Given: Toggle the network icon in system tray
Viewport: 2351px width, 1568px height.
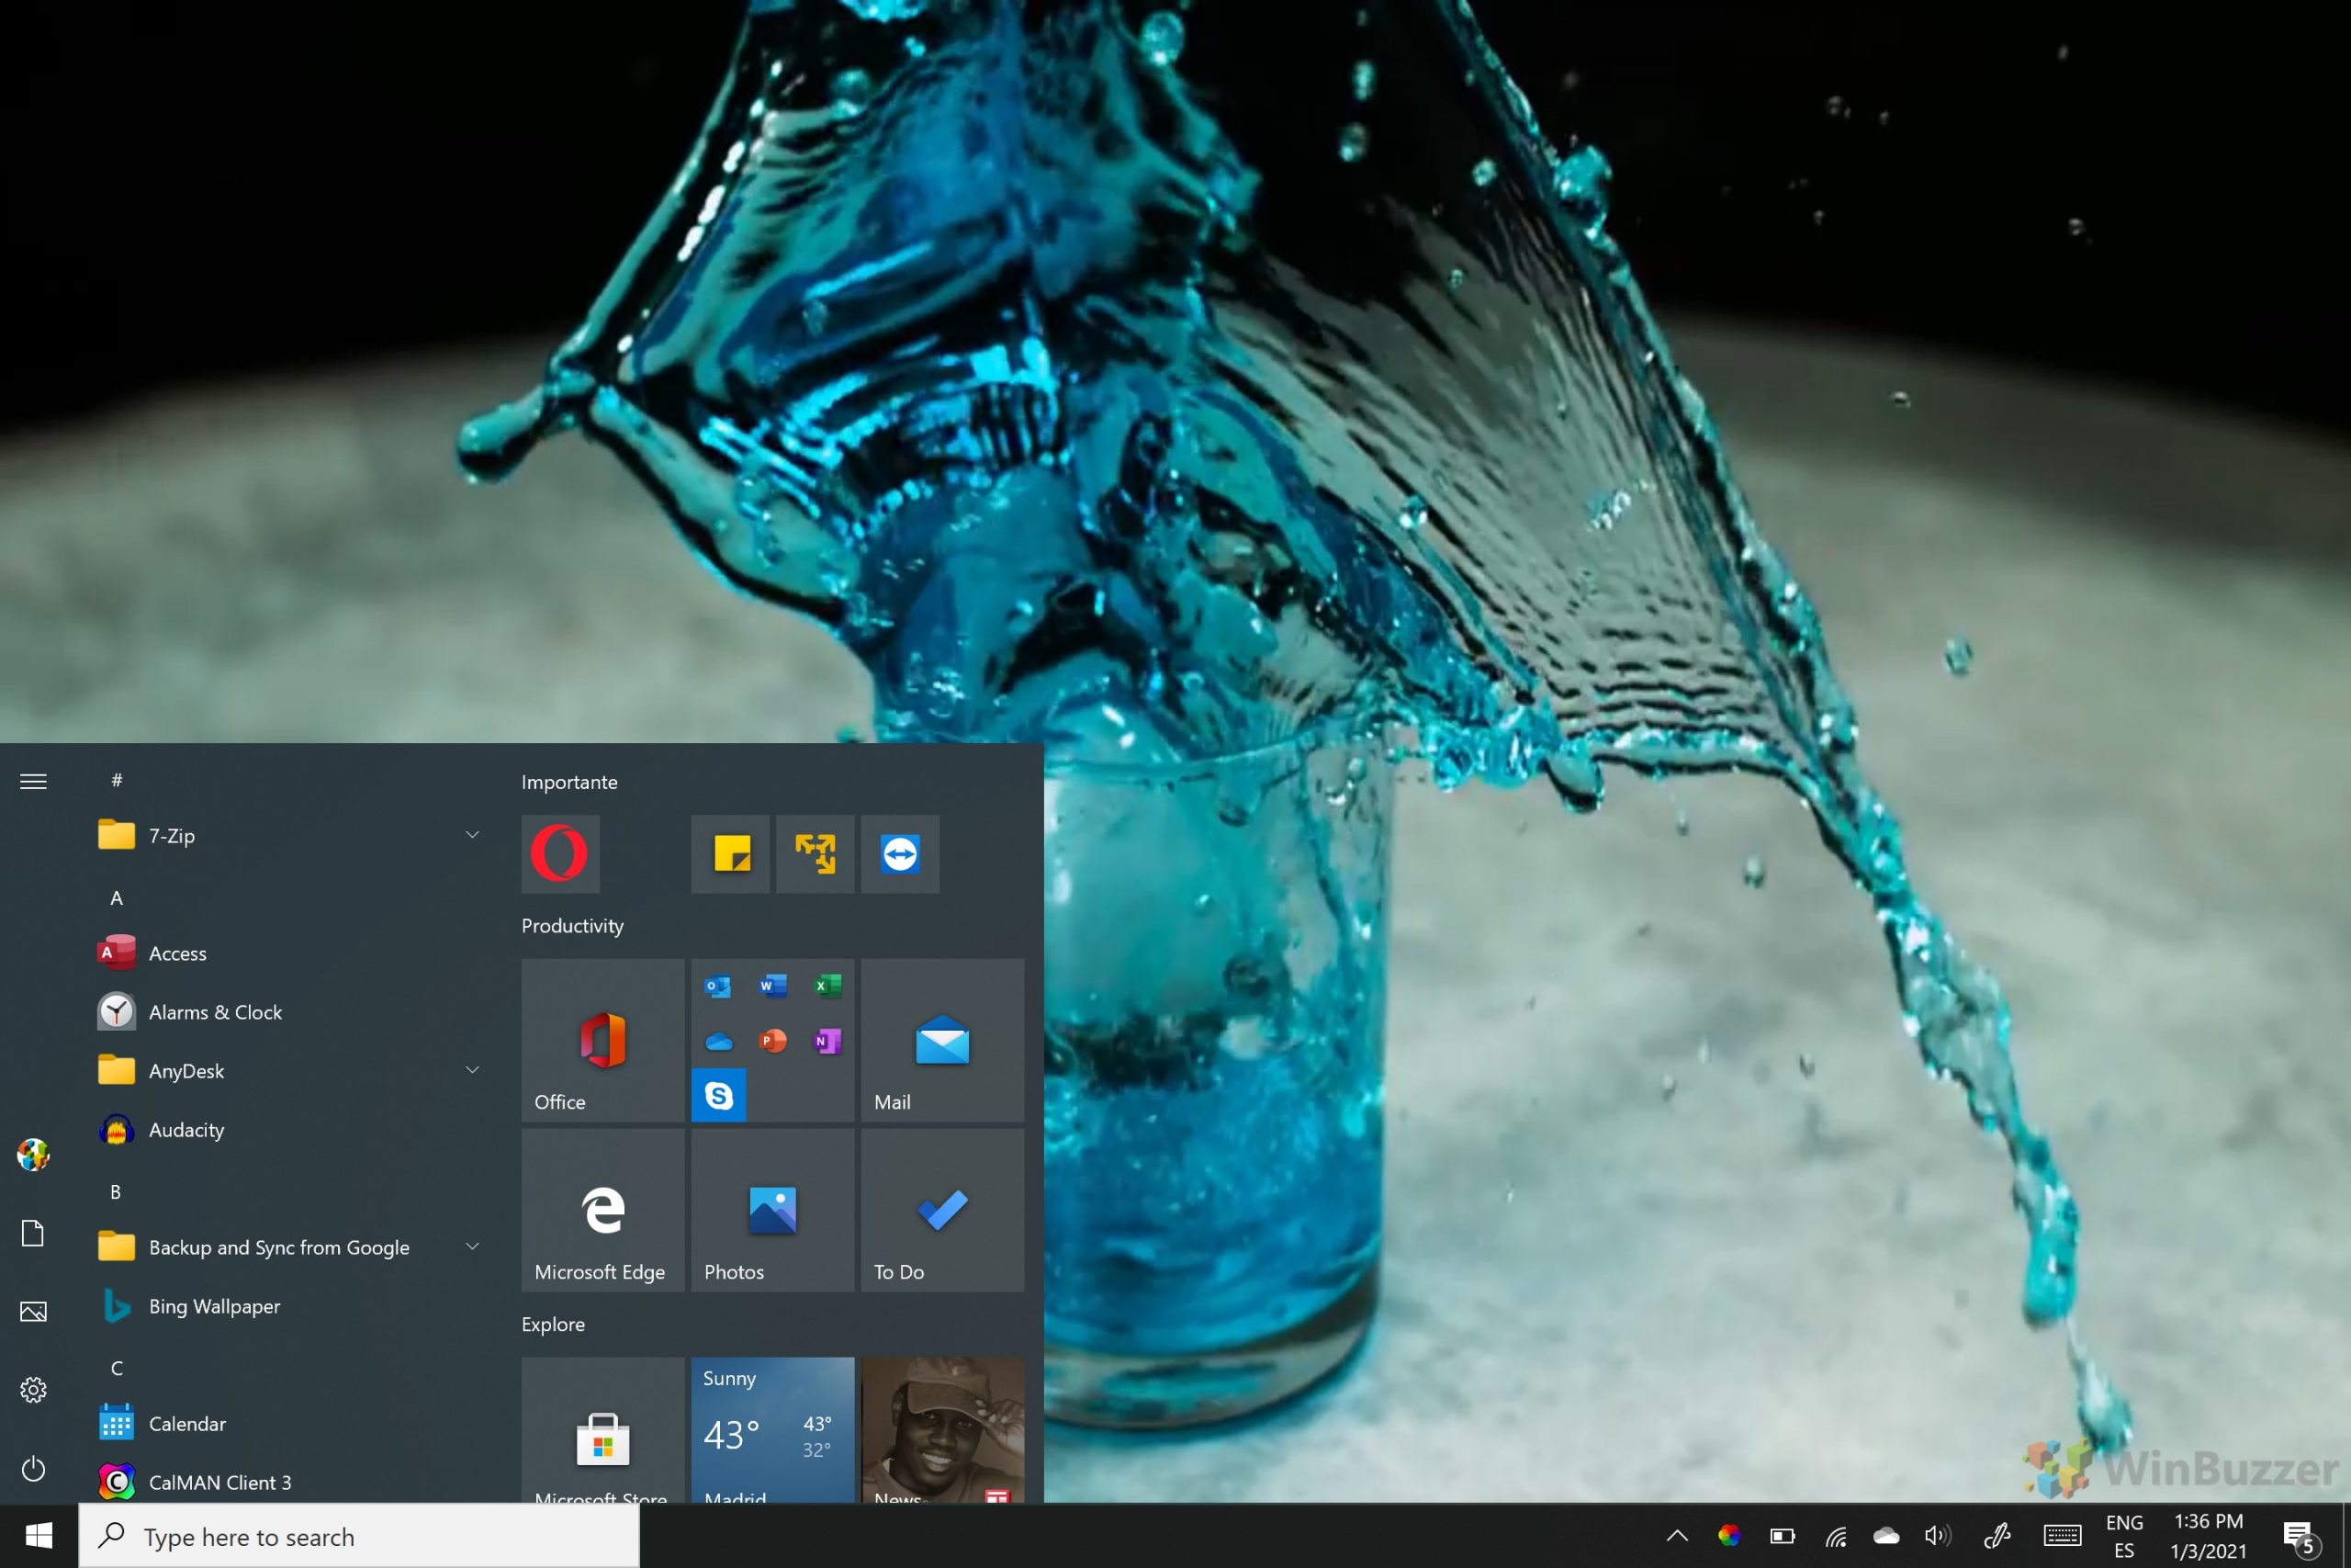Looking at the screenshot, I should pyautogui.click(x=1835, y=1535).
